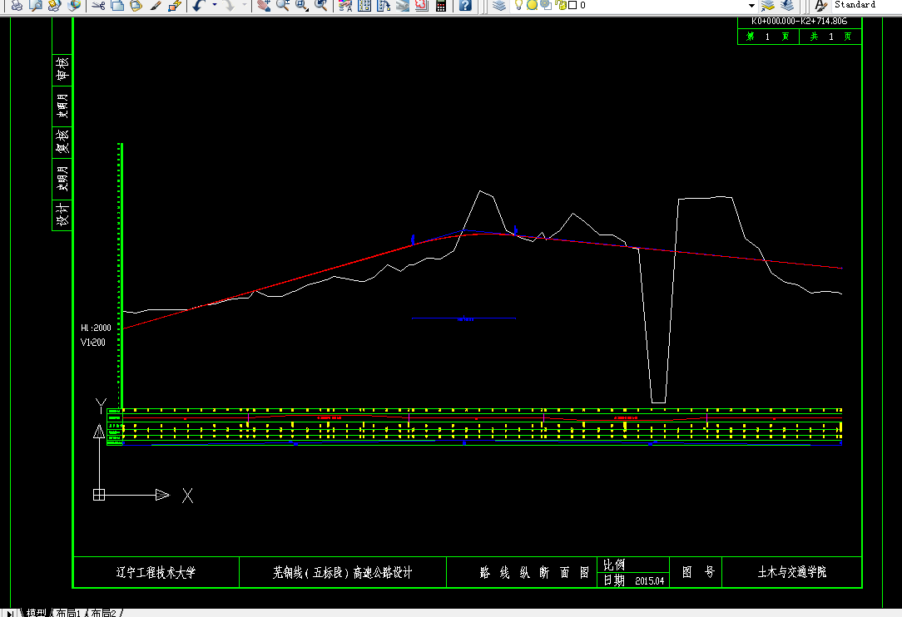Viewport: 902px width, 617px height.
Task: Click the H1:2000 scale annotation
Action: 96,328
